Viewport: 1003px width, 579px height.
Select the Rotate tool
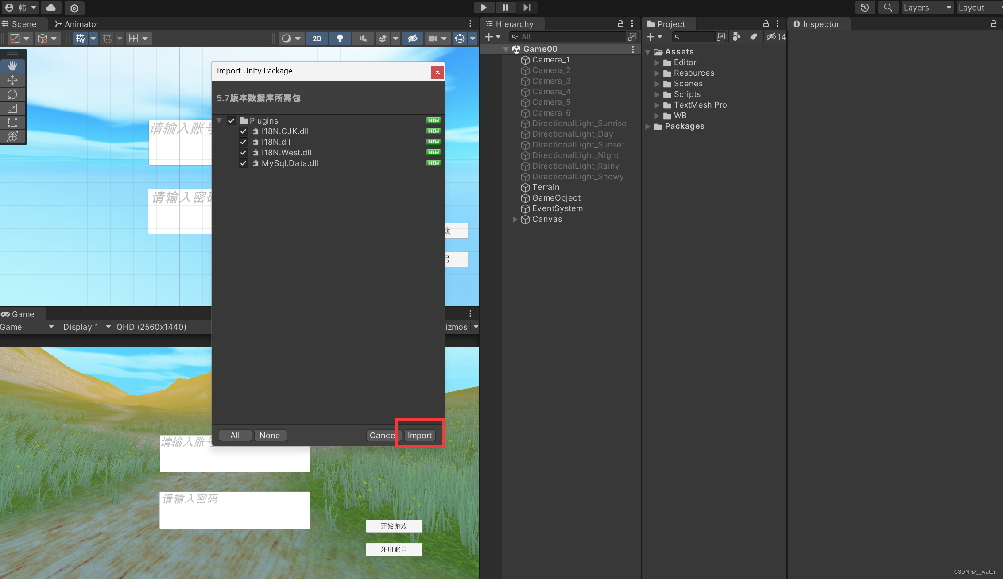click(x=12, y=94)
